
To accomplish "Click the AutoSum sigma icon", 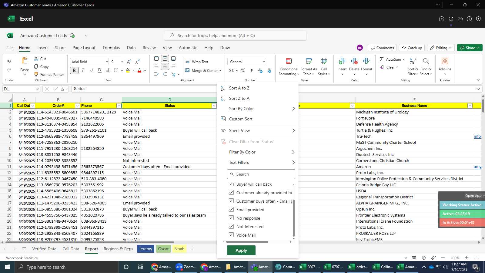I will pyautogui.click(x=382, y=59).
